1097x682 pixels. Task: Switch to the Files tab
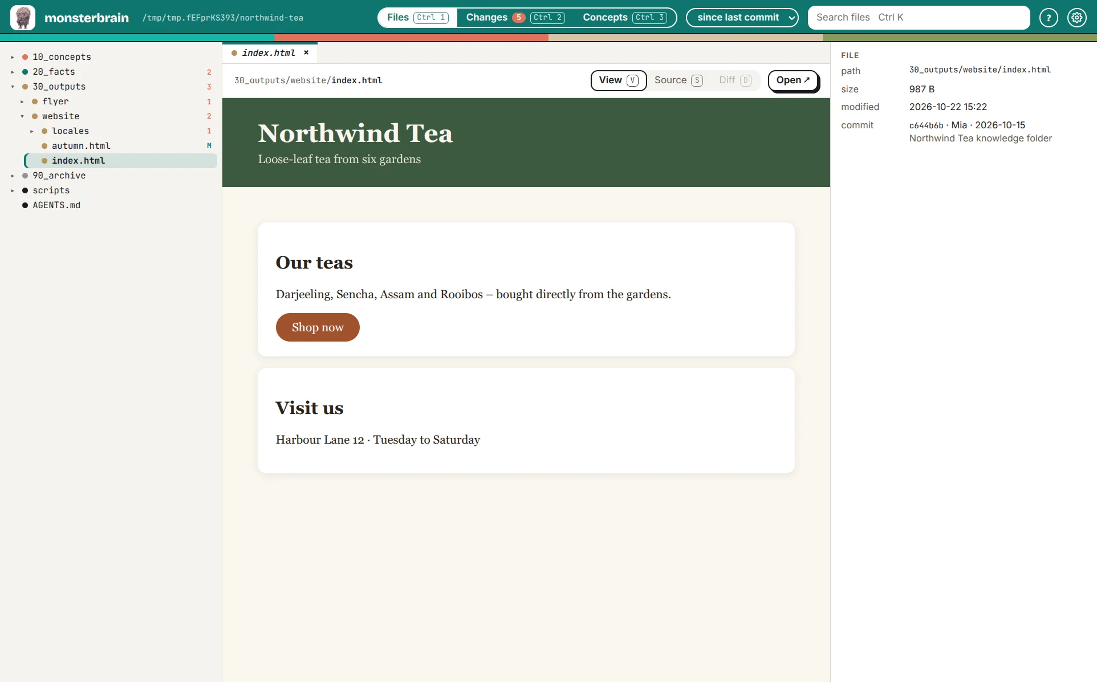pos(417,18)
